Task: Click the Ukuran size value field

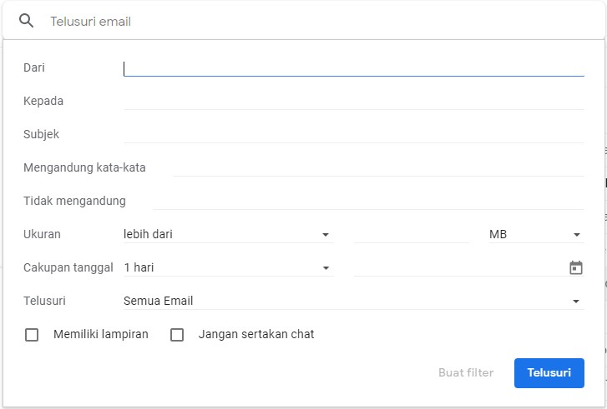Action: pyautogui.click(x=411, y=234)
